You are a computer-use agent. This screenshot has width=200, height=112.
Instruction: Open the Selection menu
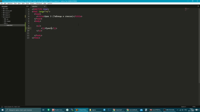(x=10, y=3)
